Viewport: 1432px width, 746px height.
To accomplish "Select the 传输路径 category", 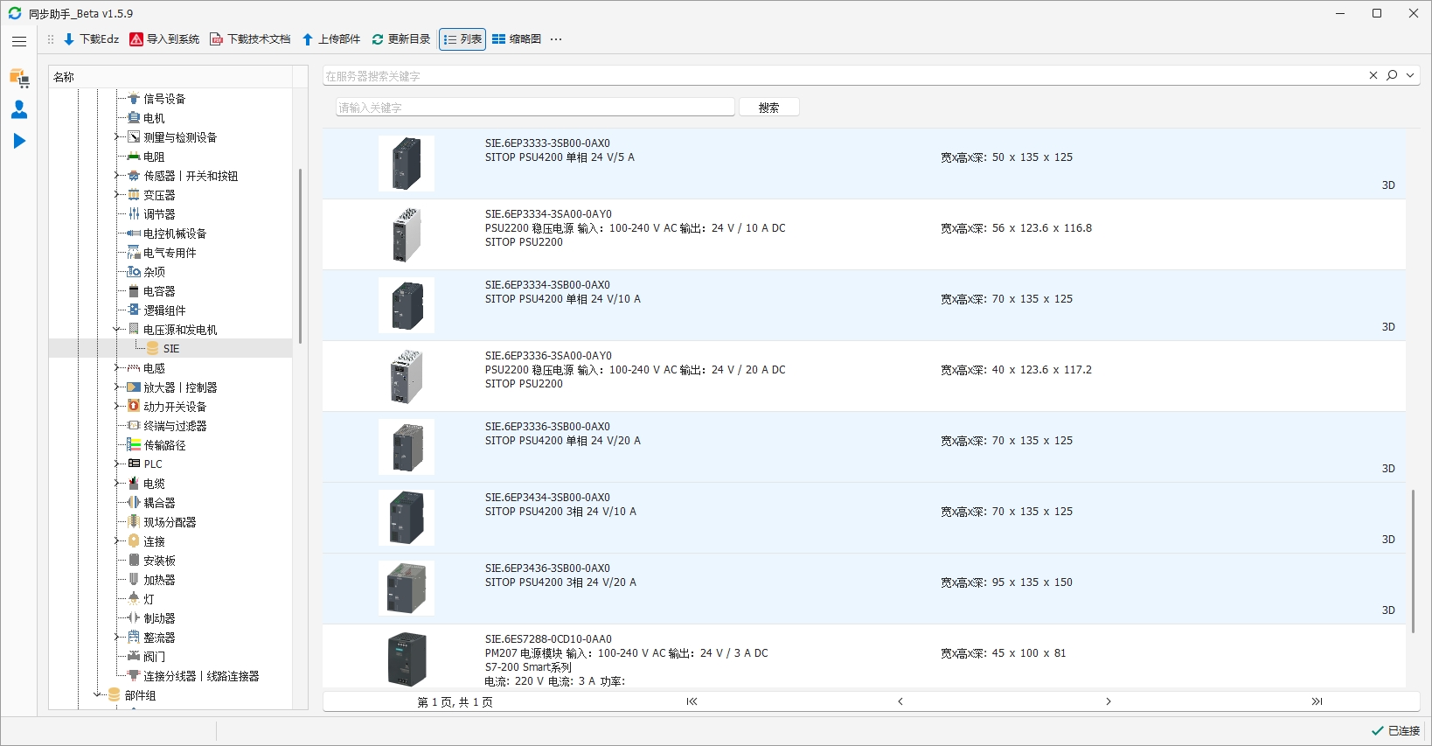I will tap(164, 445).
